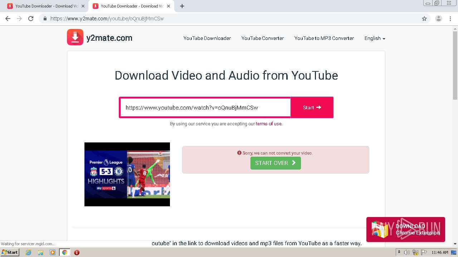458x257 pixels.
Task: Open the YouTube Converter nav link
Action: tap(263, 38)
